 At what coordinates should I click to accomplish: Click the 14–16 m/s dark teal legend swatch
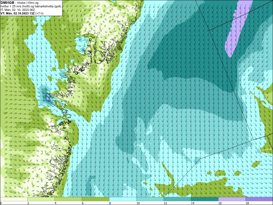(205, 199)
